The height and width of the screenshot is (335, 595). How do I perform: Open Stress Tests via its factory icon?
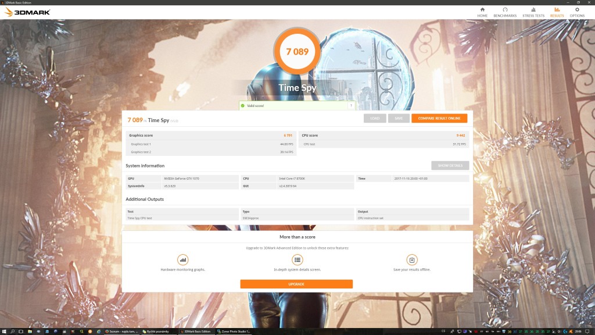535,12
